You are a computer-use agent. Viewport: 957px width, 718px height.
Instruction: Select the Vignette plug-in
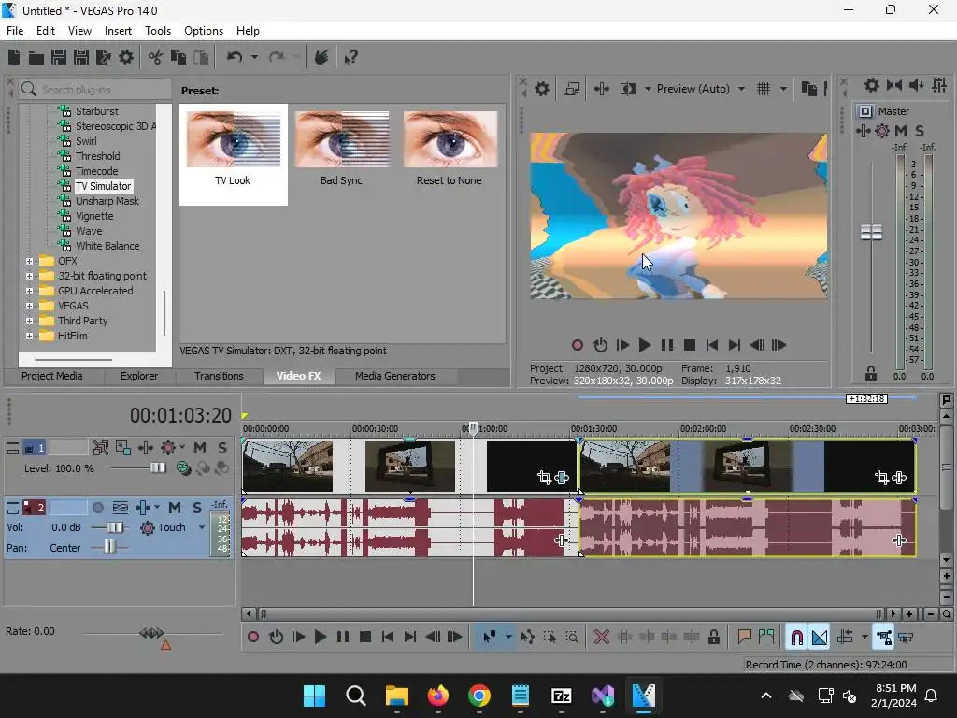(x=94, y=216)
